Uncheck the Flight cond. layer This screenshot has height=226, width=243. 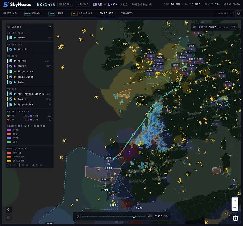click(11, 71)
